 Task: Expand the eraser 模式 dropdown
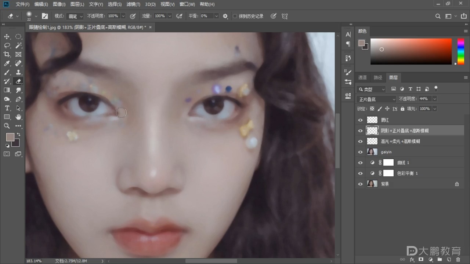[x=76, y=16]
